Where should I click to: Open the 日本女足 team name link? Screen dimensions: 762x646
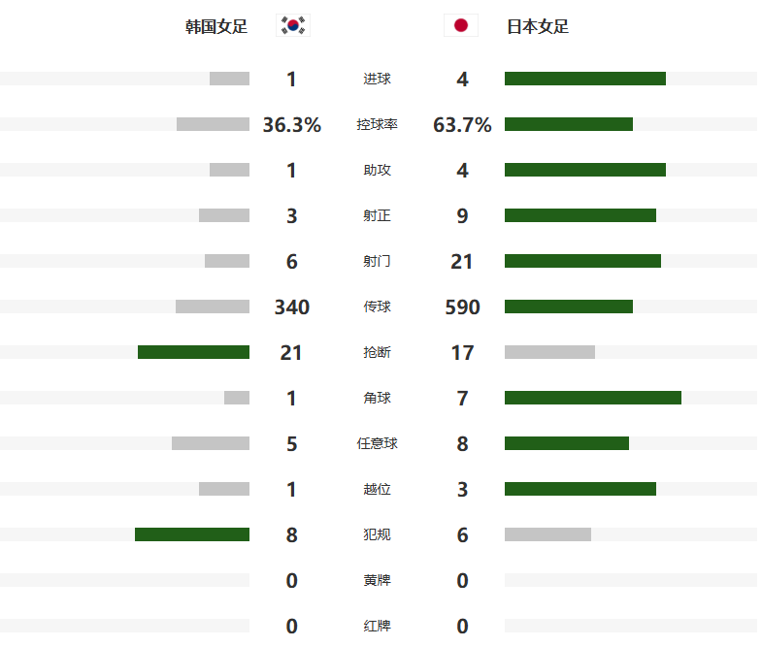click(x=538, y=27)
